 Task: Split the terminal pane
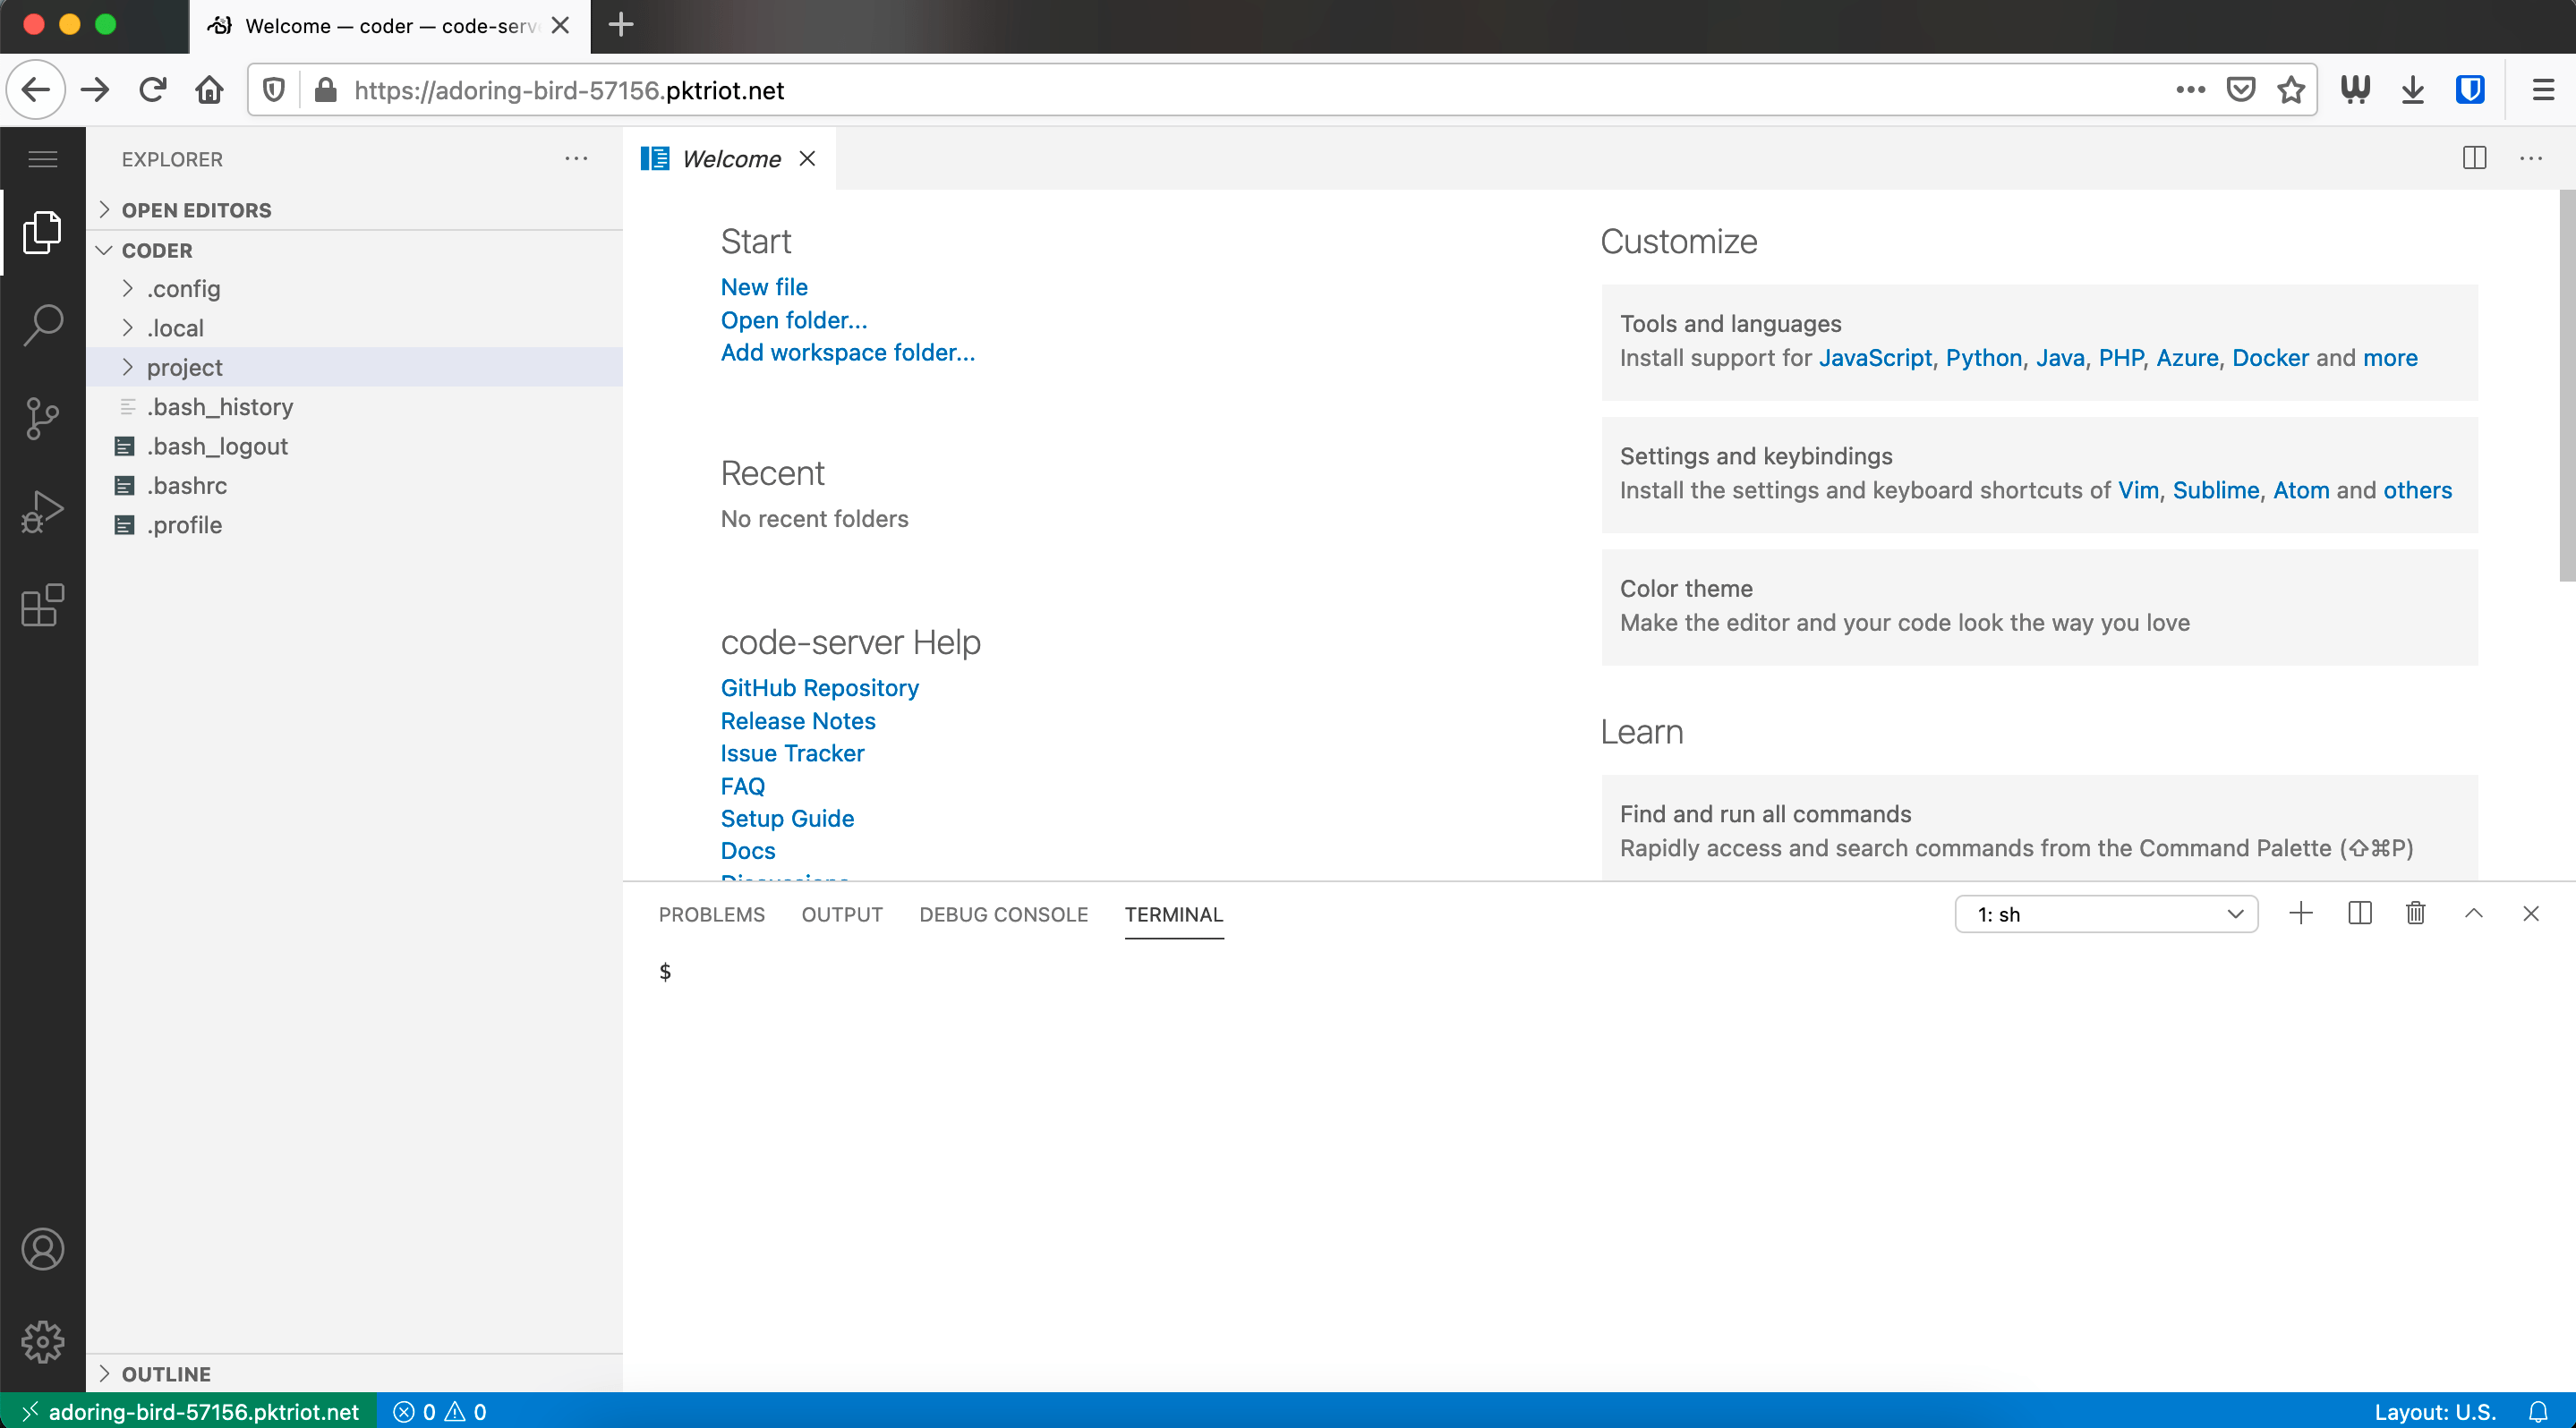[x=2359, y=914]
